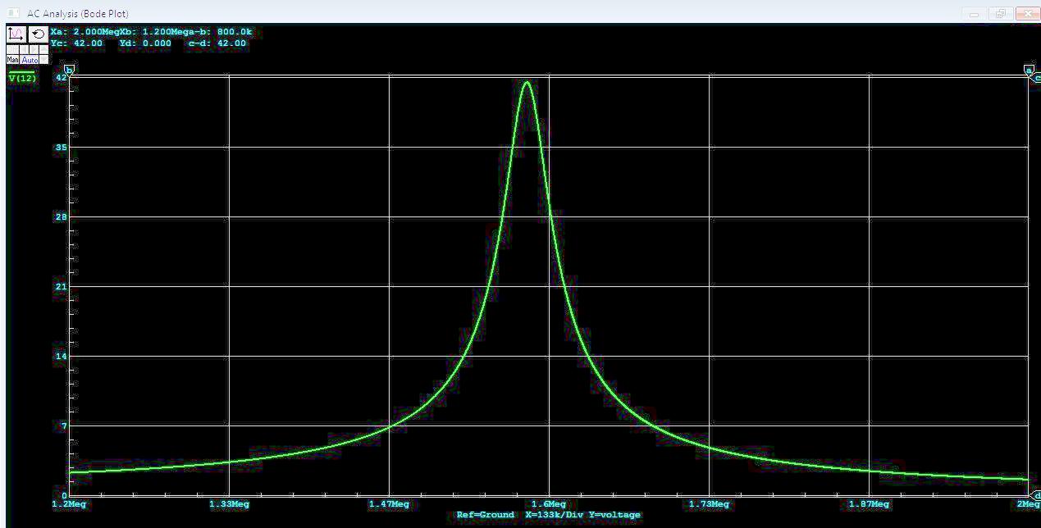Click the 1.73Meg x-axis label

coord(709,504)
